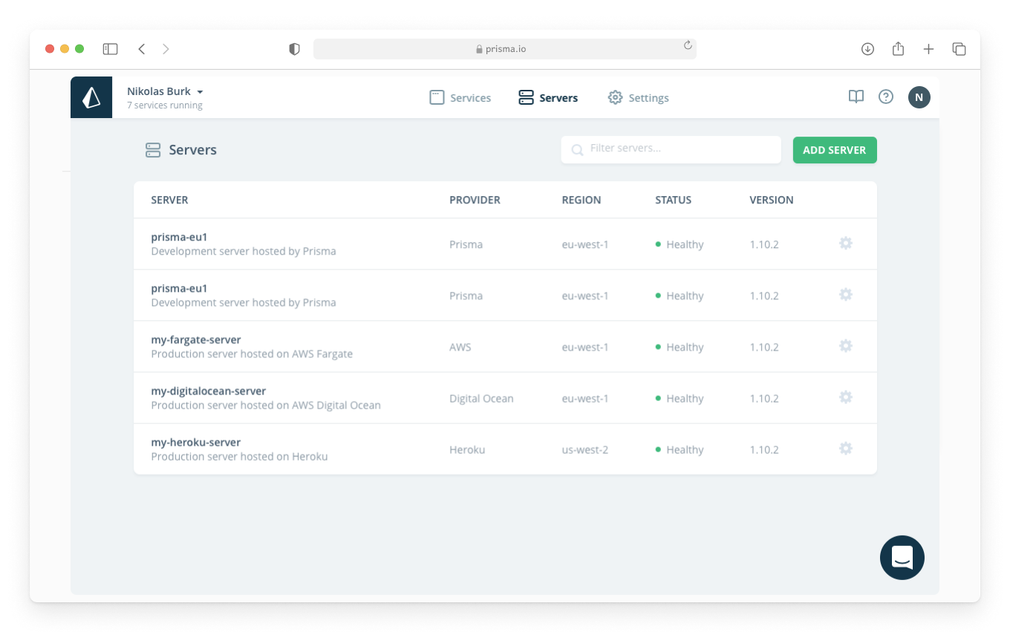
Task: Click the Digital Ocean provider cell
Action: coord(481,398)
